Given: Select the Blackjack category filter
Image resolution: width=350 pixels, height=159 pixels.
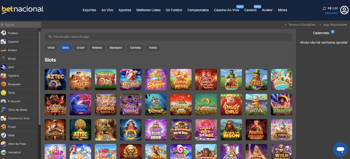Looking at the screenshot, I should click(x=116, y=48).
